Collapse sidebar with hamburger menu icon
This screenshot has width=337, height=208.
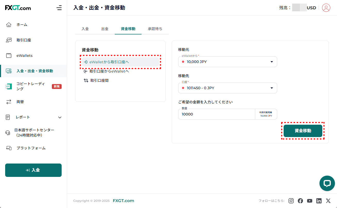(59, 8)
